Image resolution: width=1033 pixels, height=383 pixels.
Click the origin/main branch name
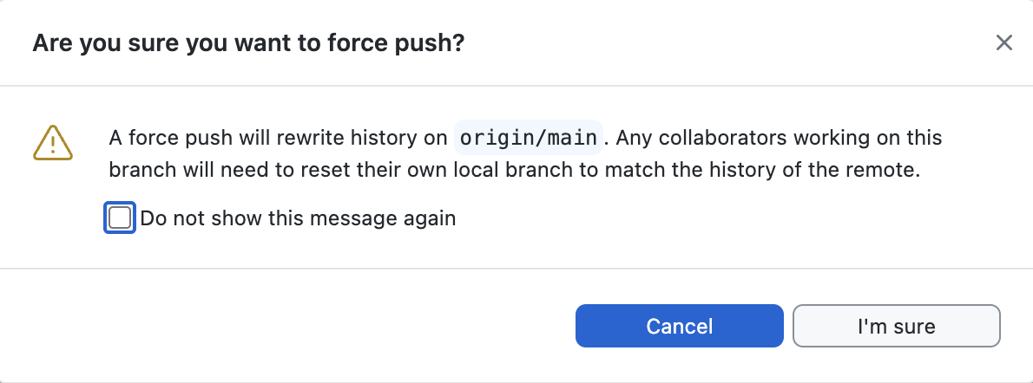tap(528, 138)
